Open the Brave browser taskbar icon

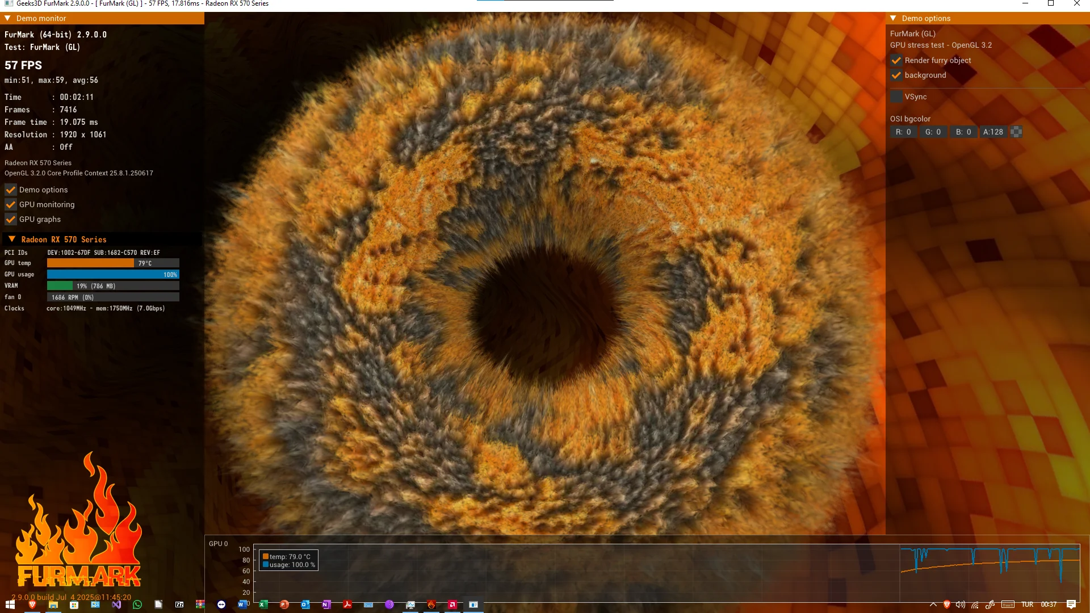coord(32,604)
